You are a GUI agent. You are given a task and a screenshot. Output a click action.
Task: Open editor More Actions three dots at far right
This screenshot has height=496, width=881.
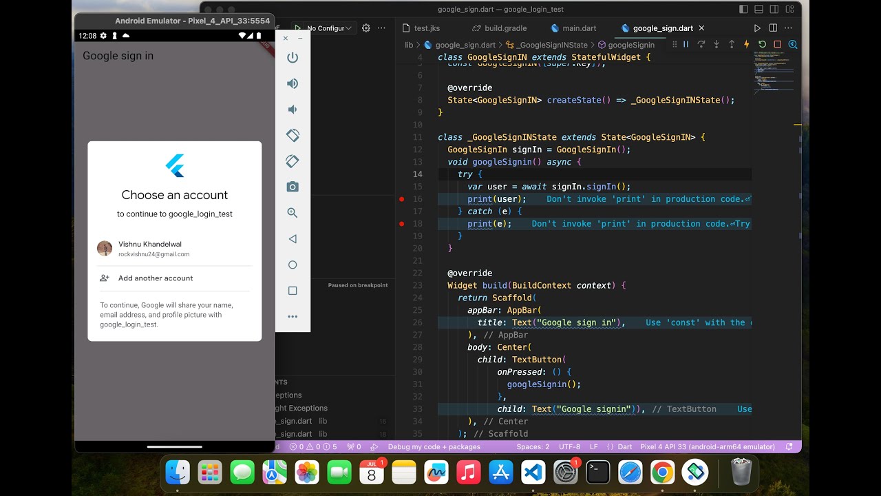click(789, 28)
